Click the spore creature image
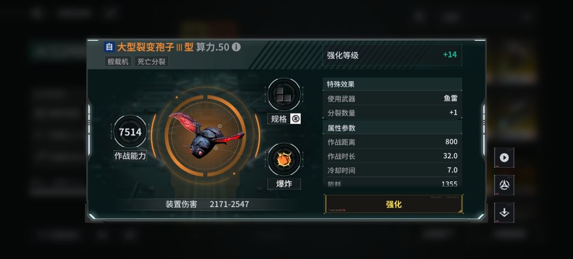The height and width of the screenshot is (259, 573). 206,135
